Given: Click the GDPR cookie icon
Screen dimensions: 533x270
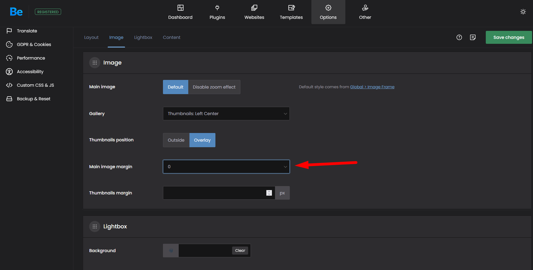Looking at the screenshot, I should 9,44.
